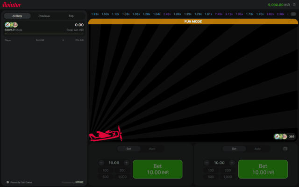The height and width of the screenshot is (187, 299).
Task: Click the 5,000.00 INR balance
Action: click(x=279, y=5)
